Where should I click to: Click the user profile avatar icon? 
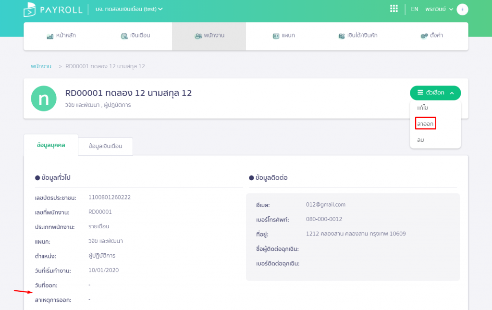[462, 9]
